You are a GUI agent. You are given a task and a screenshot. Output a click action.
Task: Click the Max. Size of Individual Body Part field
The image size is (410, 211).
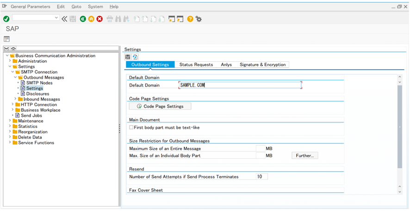click(x=261, y=155)
